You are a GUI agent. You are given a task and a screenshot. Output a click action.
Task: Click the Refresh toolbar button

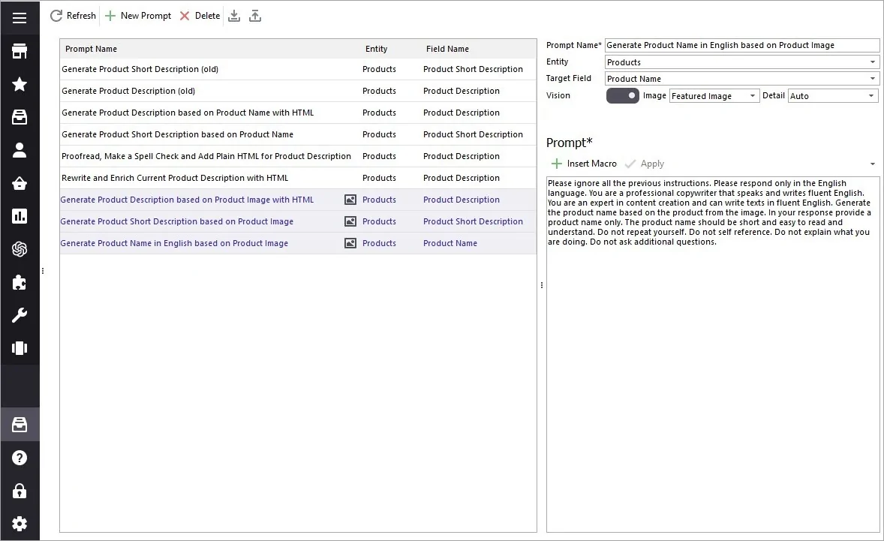74,16
